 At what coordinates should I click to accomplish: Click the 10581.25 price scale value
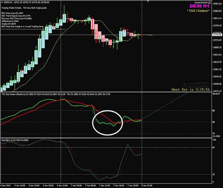click(217, 69)
